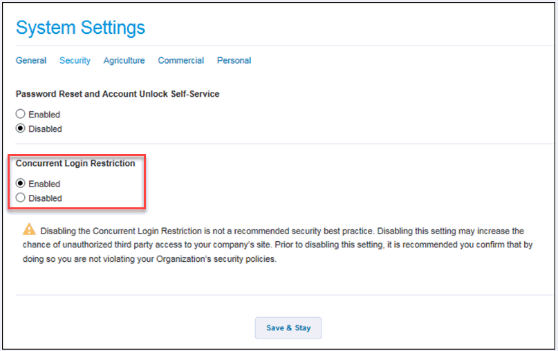The width and height of the screenshot is (558, 351).
Task: Click the warning triangle icon
Action: click(29, 229)
